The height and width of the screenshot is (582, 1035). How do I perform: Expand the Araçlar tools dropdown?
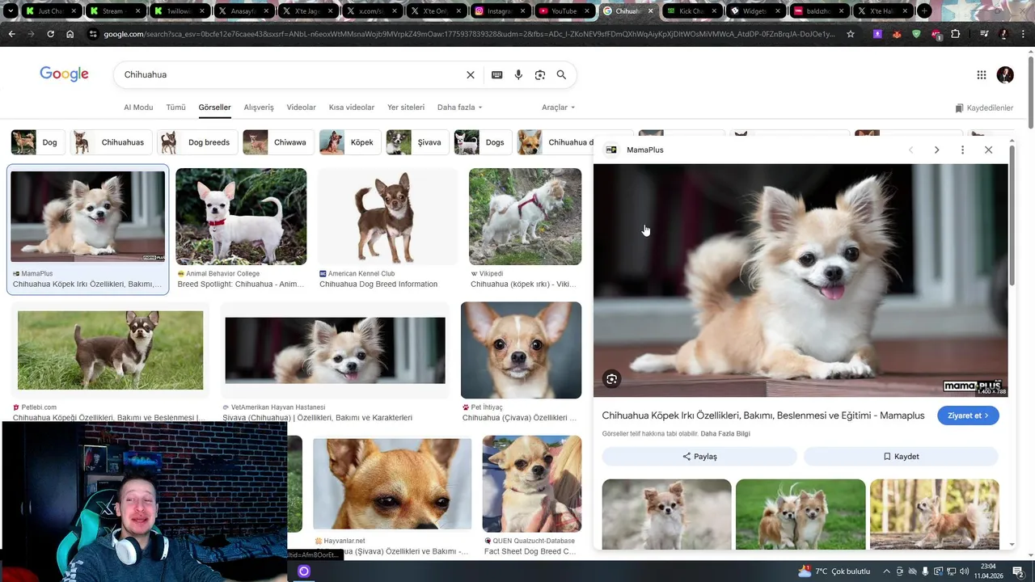(x=558, y=108)
